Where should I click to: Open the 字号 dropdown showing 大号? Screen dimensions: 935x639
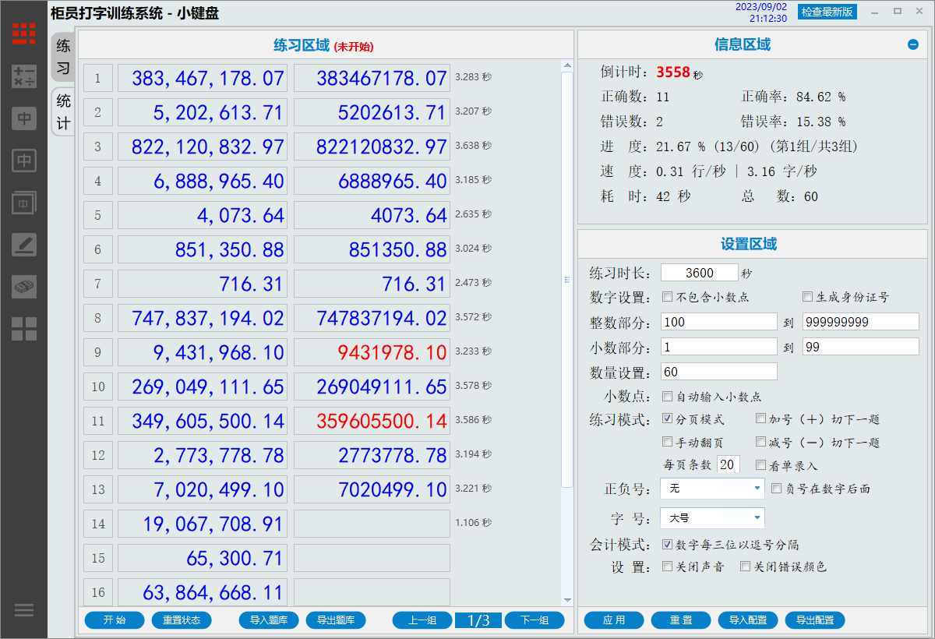tap(712, 517)
